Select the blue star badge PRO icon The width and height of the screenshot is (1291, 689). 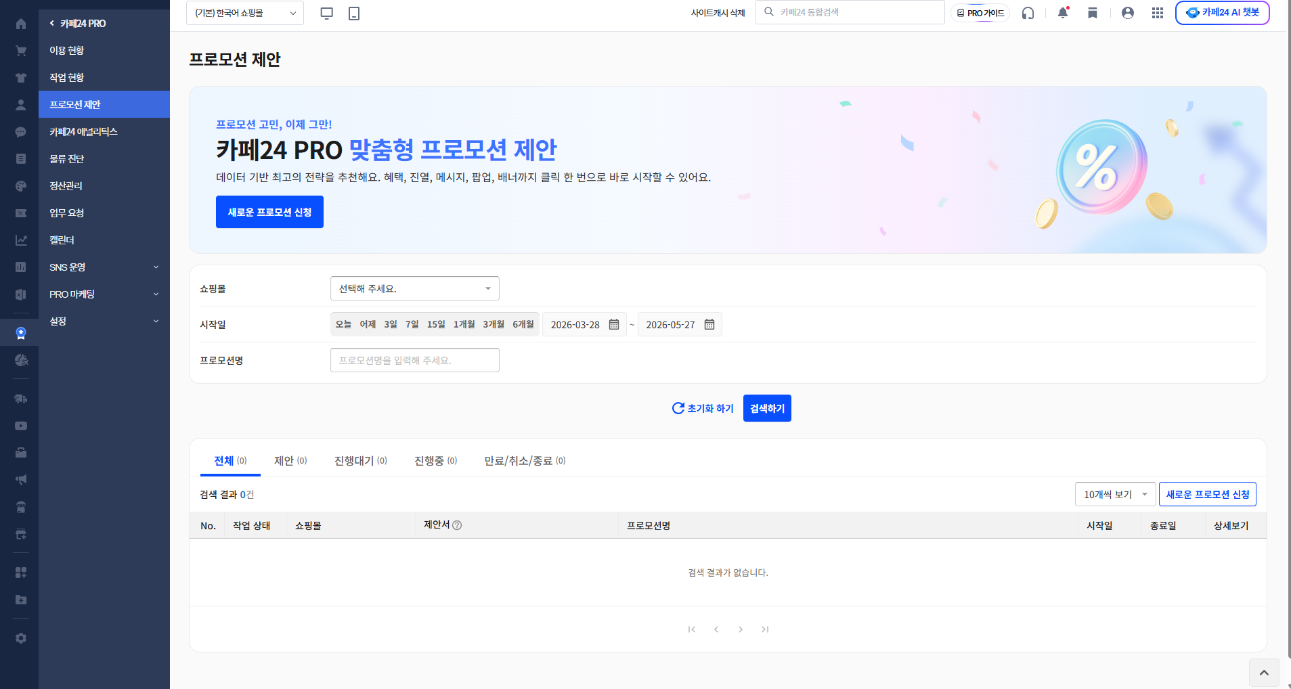point(21,333)
